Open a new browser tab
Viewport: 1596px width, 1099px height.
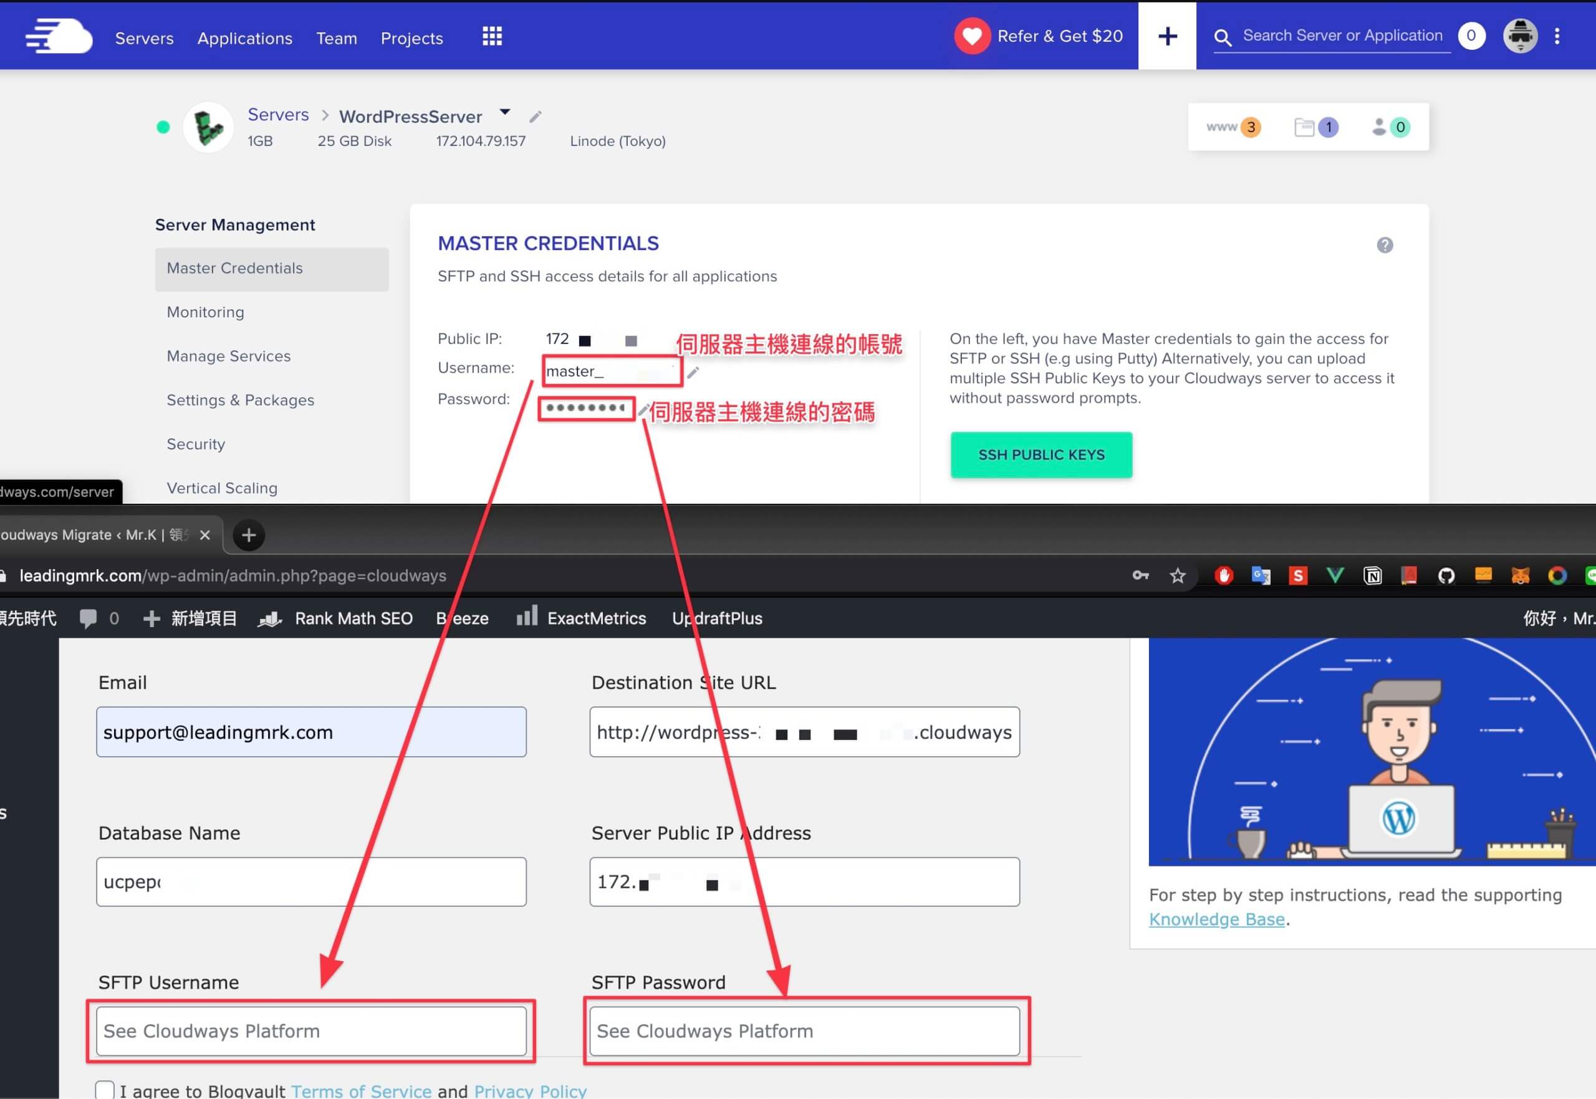click(249, 535)
